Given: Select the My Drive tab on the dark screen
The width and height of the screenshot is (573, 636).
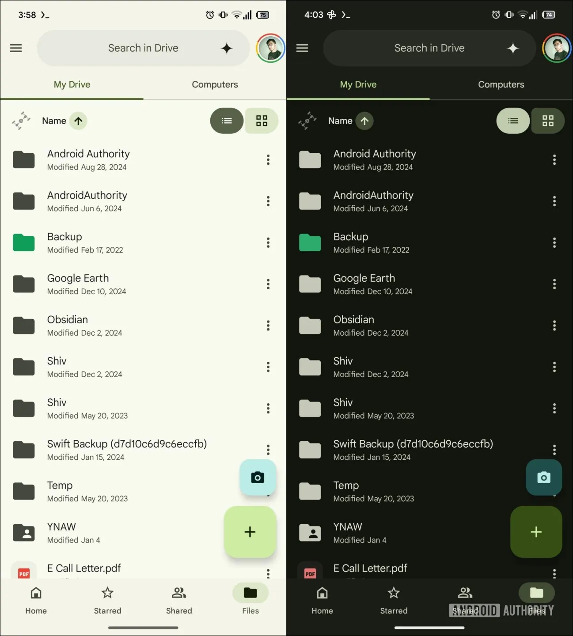Looking at the screenshot, I should (358, 84).
